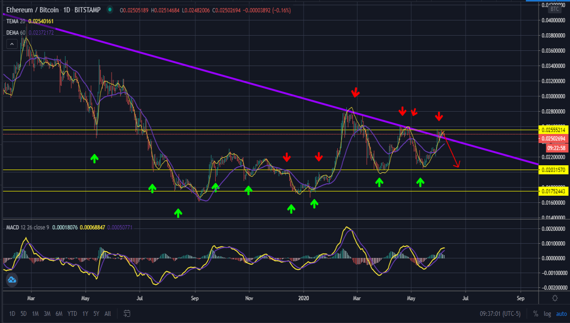Click the 0.02555214 price label
The height and width of the screenshot is (323, 570).
click(553, 130)
